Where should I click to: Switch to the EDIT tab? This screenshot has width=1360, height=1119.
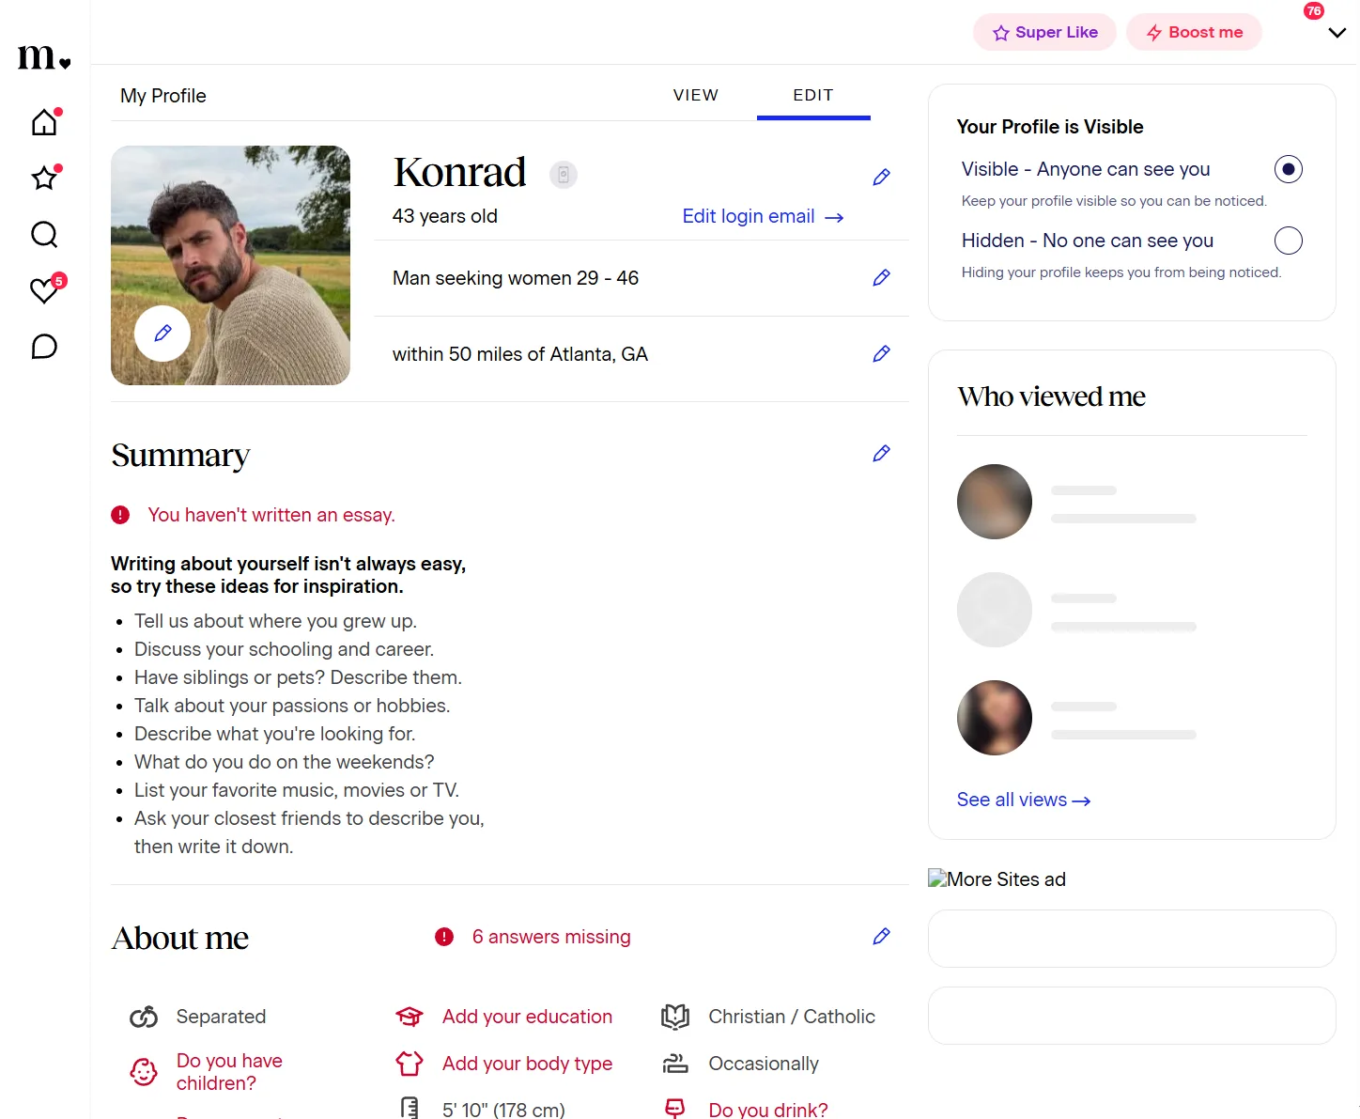813,95
